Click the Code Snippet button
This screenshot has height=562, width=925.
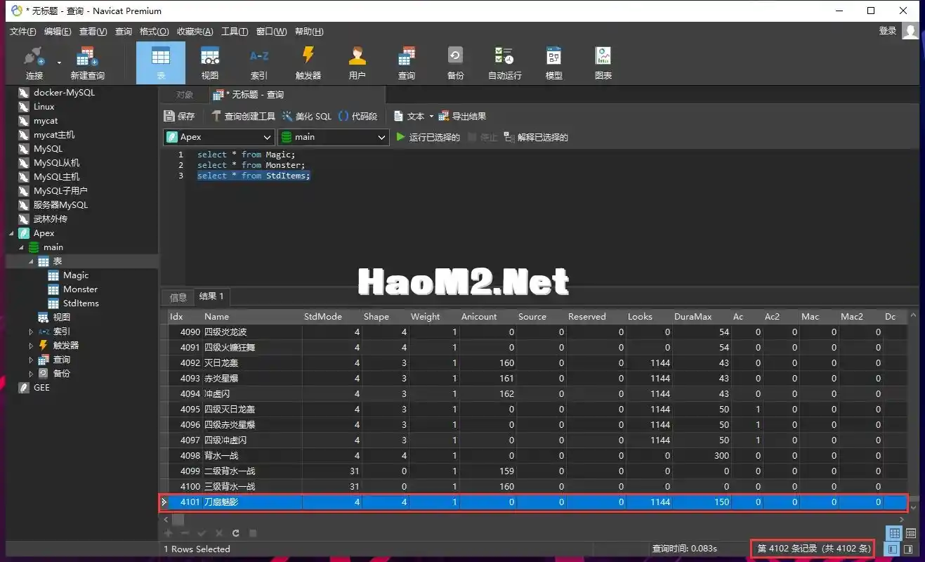pos(357,116)
